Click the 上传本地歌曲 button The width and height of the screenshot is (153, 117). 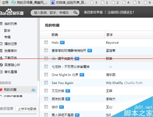coord(27,109)
